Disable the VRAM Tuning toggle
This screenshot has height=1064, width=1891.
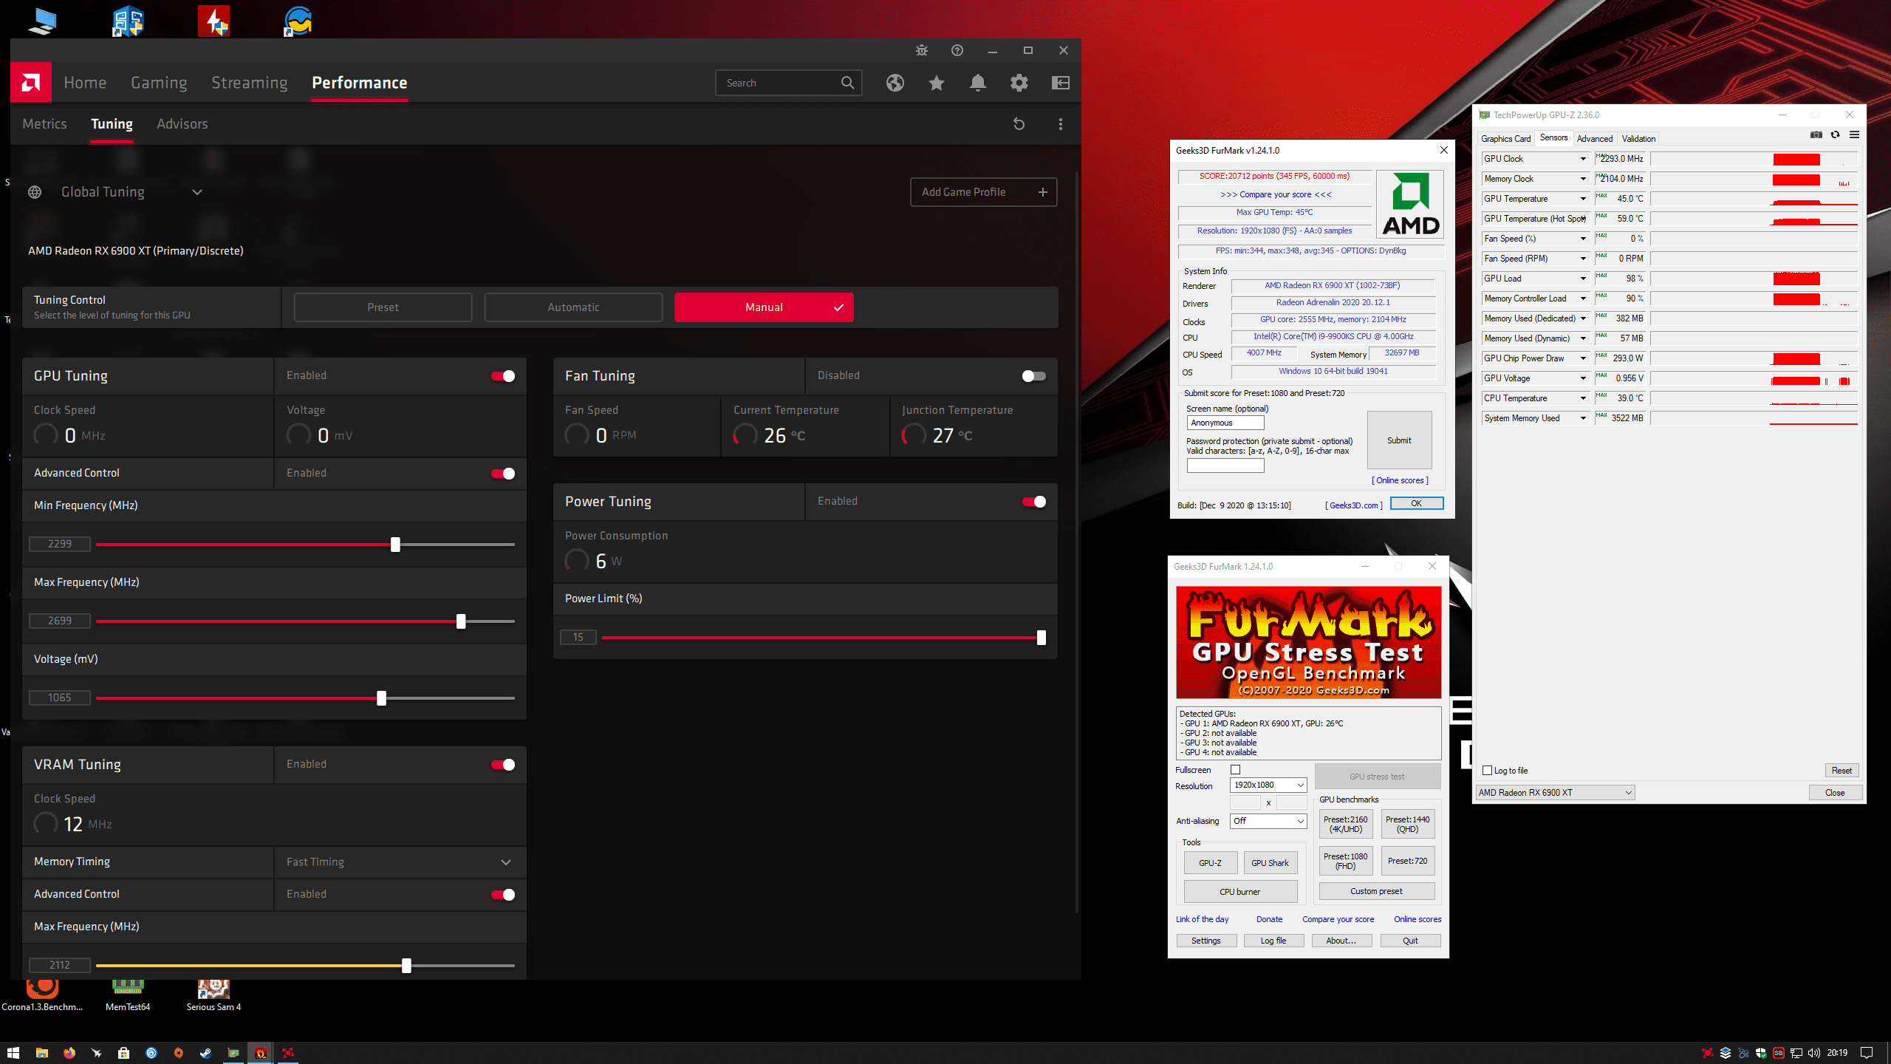(503, 765)
